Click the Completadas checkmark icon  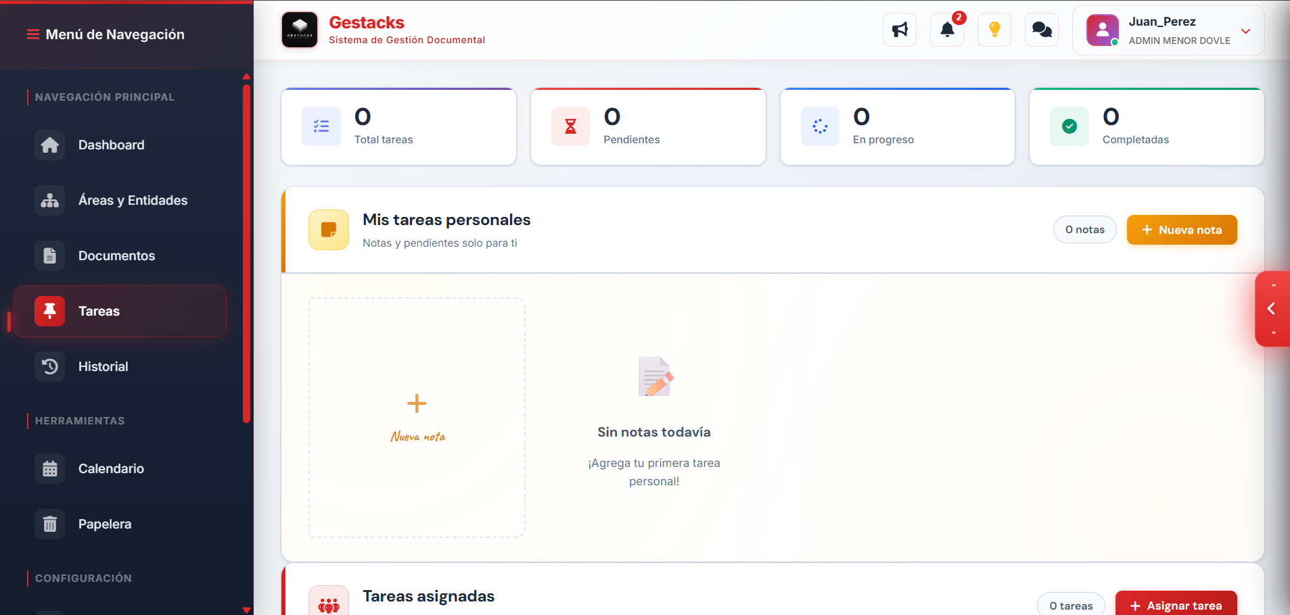pyautogui.click(x=1069, y=126)
